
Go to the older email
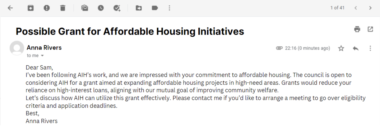(370, 8)
